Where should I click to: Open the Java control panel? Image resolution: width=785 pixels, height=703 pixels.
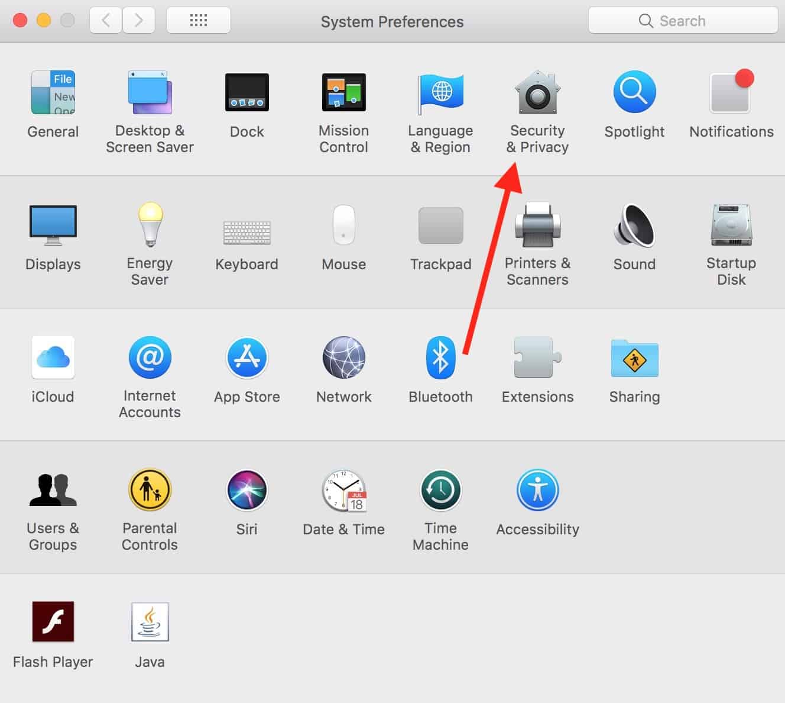tap(150, 623)
